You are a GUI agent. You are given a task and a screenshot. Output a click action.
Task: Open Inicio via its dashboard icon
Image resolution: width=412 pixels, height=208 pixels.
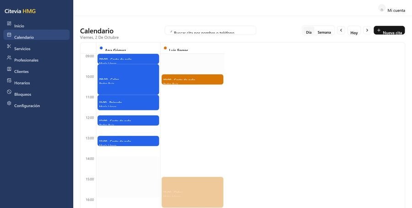click(9, 24)
